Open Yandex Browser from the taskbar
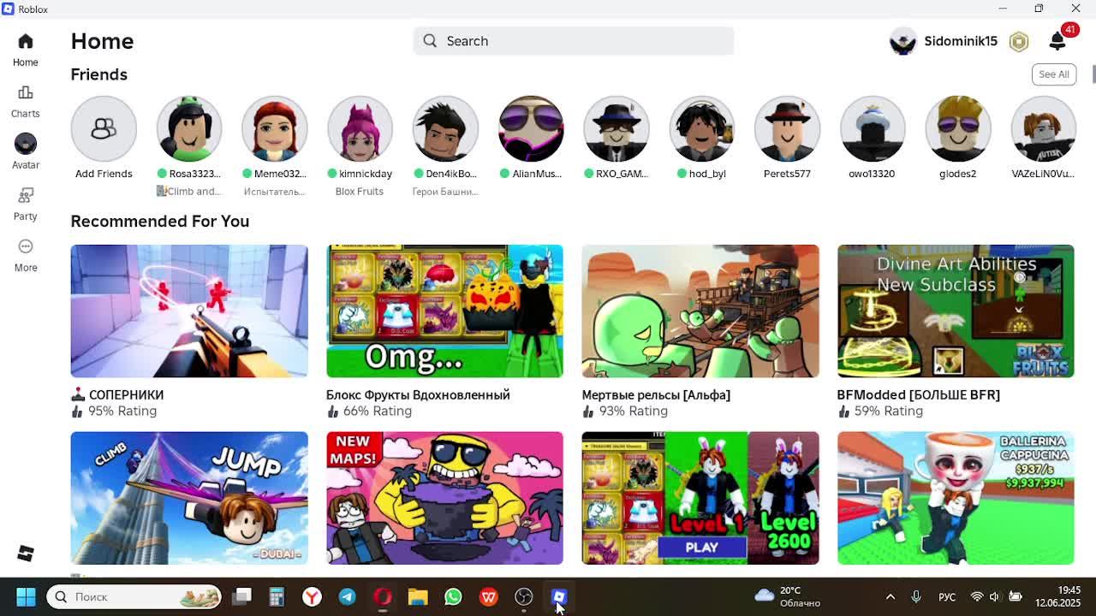The image size is (1096, 616). pyautogui.click(x=312, y=596)
